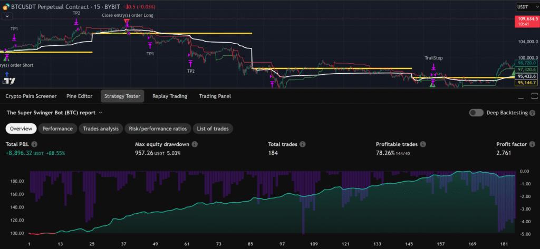Open the Profitable trades info icon

tap(423, 144)
